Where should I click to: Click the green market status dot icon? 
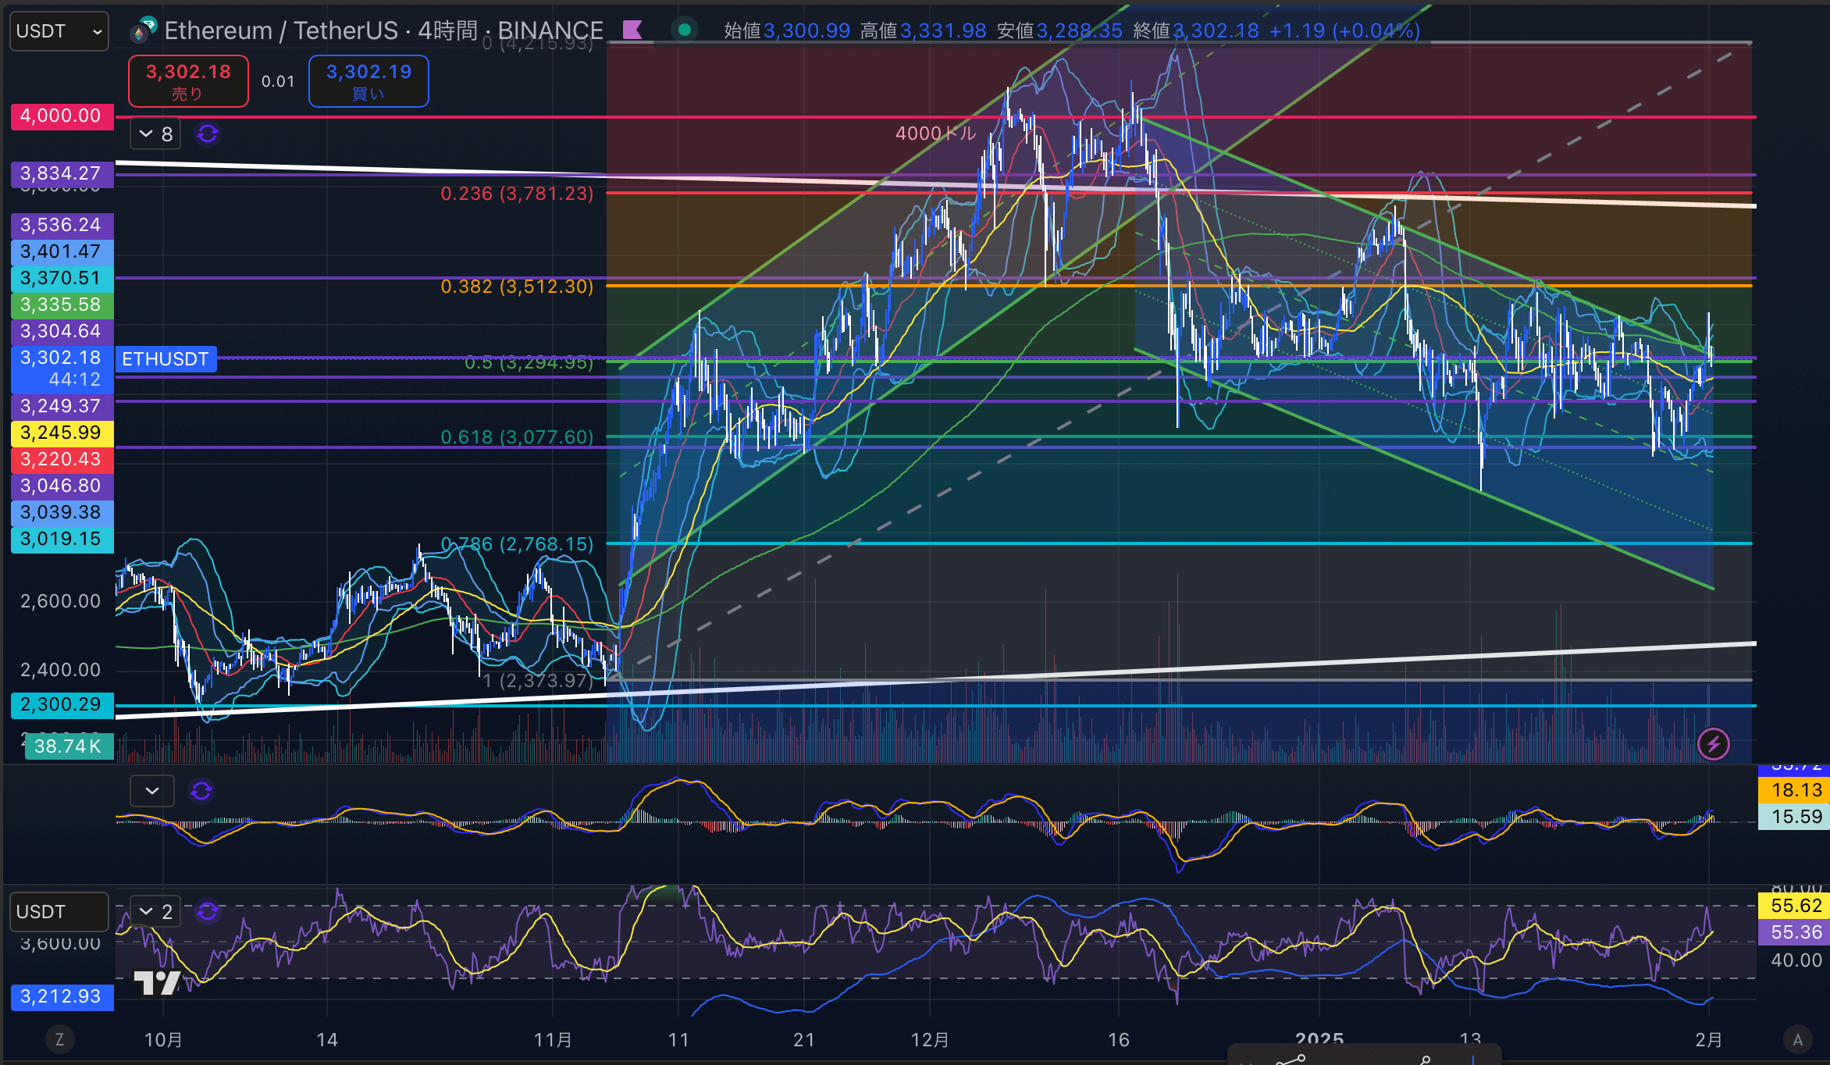coord(685,30)
